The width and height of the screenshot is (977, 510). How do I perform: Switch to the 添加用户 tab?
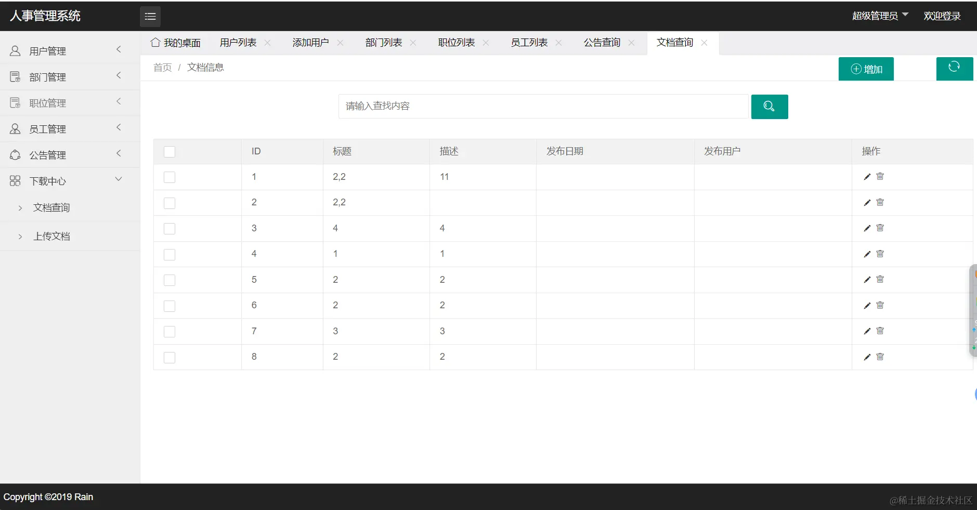pos(310,43)
